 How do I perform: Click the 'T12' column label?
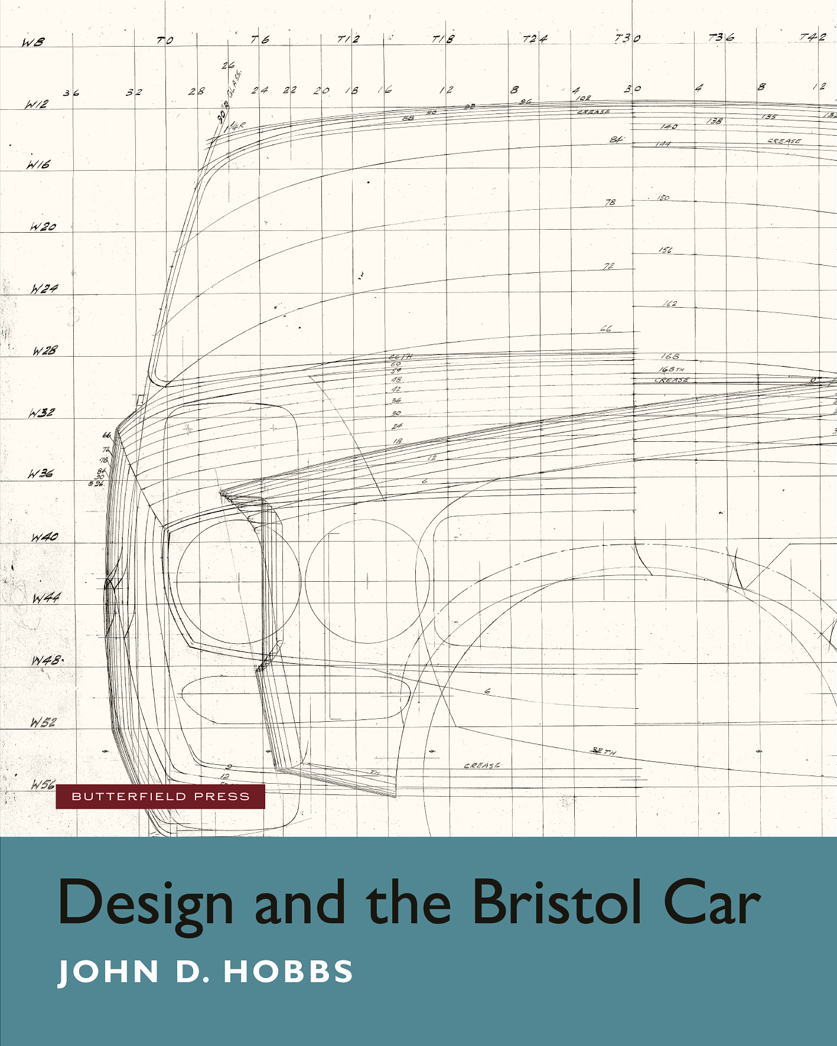[x=349, y=39]
